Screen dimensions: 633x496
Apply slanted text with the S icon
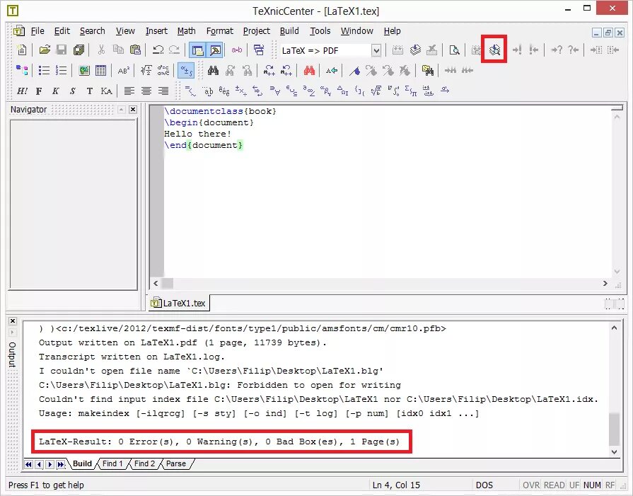[x=73, y=91]
